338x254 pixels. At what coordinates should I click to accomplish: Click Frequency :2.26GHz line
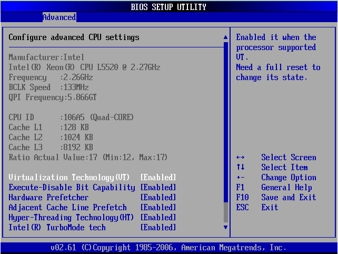click(51, 77)
